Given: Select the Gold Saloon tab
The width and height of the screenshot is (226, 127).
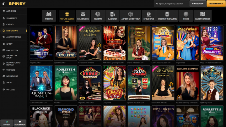Looking at the screenshot, I should pos(83,16).
